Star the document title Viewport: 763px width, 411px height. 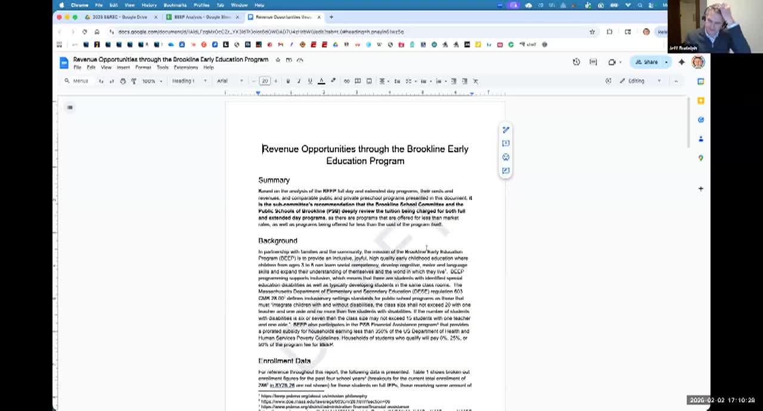point(278,60)
